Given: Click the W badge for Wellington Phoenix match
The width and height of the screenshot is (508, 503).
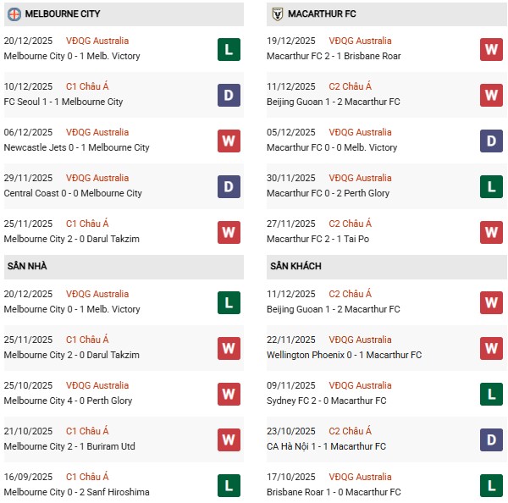Looking at the screenshot, I should [x=491, y=349].
